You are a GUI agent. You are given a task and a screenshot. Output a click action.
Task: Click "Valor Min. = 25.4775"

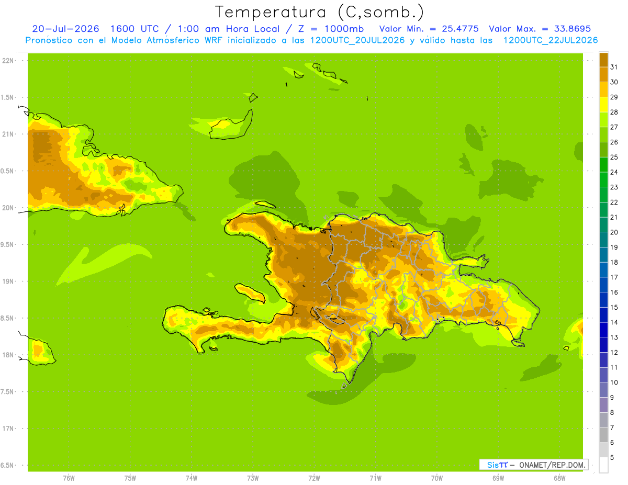pyautogui.click(x=429, y=29)
